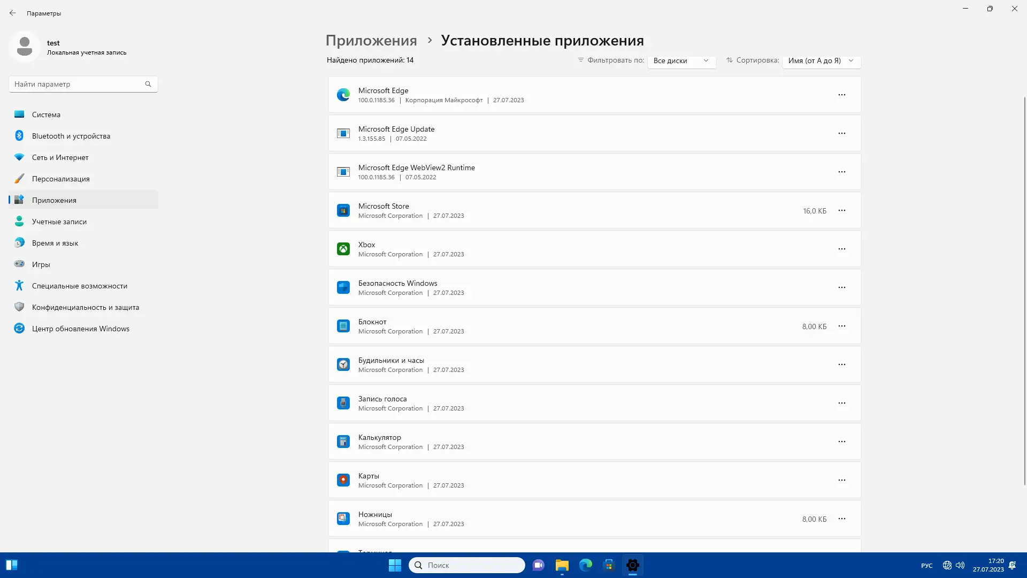The image size is (1027, 578).
Task: Open the volume control in system tray
Action: click(x=961, y=565)
